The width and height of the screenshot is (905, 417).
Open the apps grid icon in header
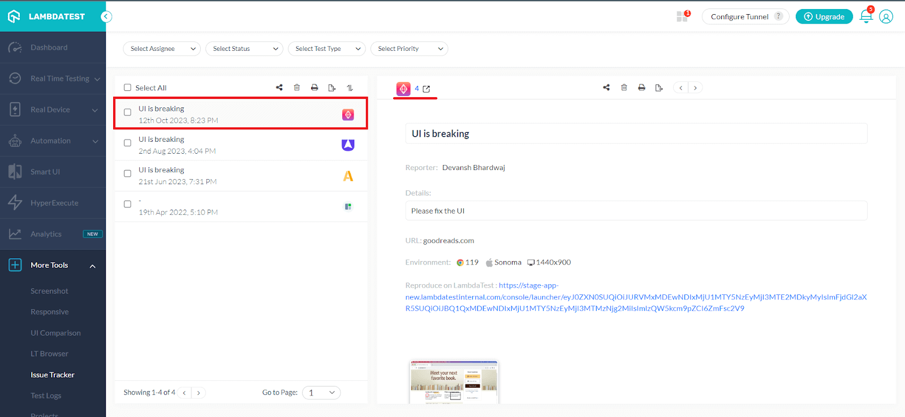(683, 16)
